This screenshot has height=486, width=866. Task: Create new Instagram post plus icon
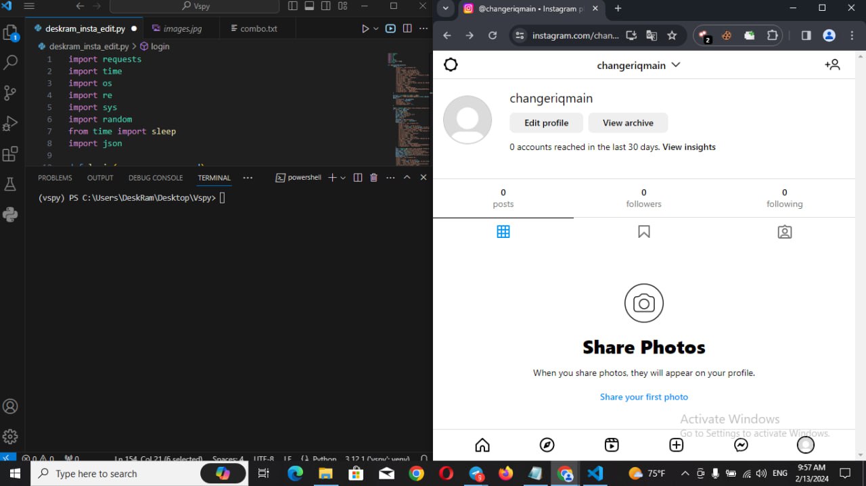pos(677,445)
